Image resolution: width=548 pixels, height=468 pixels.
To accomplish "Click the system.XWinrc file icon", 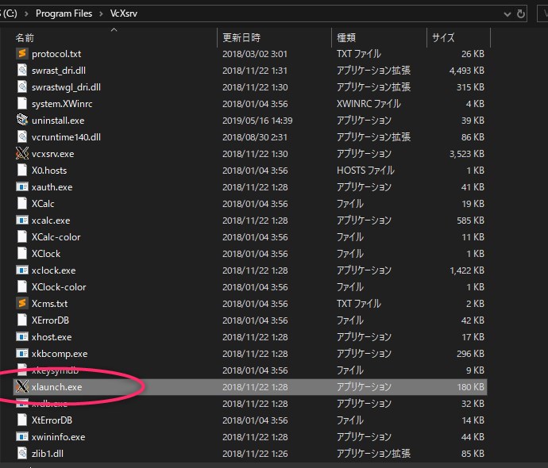I will coord(22,104).
